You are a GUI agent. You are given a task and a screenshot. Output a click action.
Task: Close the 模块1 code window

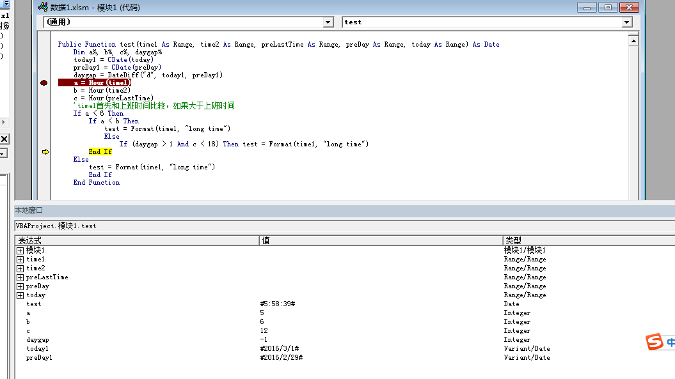point(629,8)
